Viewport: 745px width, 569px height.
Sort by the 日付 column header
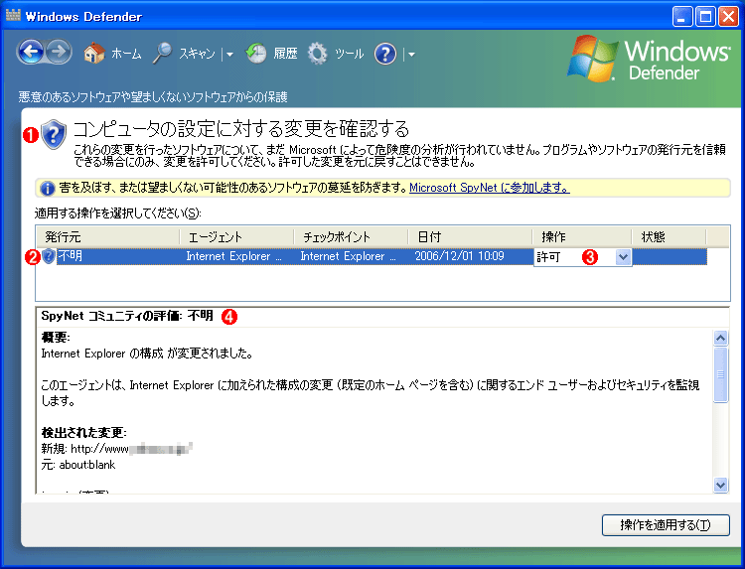click(x=470, y=236)
